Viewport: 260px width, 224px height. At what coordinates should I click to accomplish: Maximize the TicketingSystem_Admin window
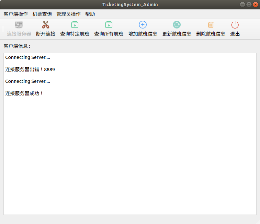(249, 5)
